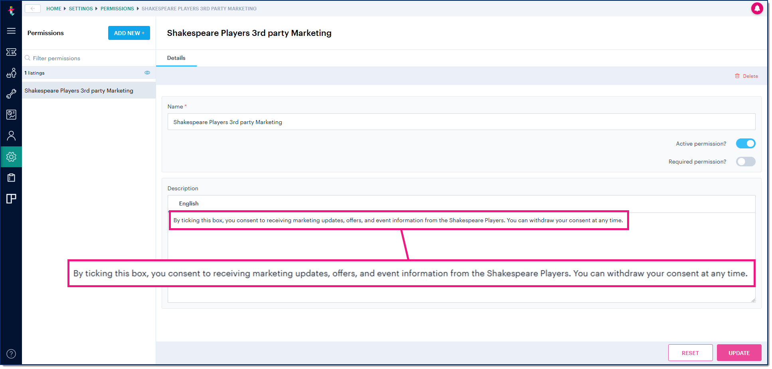This screenshot has width=772, height=369.
Task: Click the RESET button
Action: click(690, 353)
